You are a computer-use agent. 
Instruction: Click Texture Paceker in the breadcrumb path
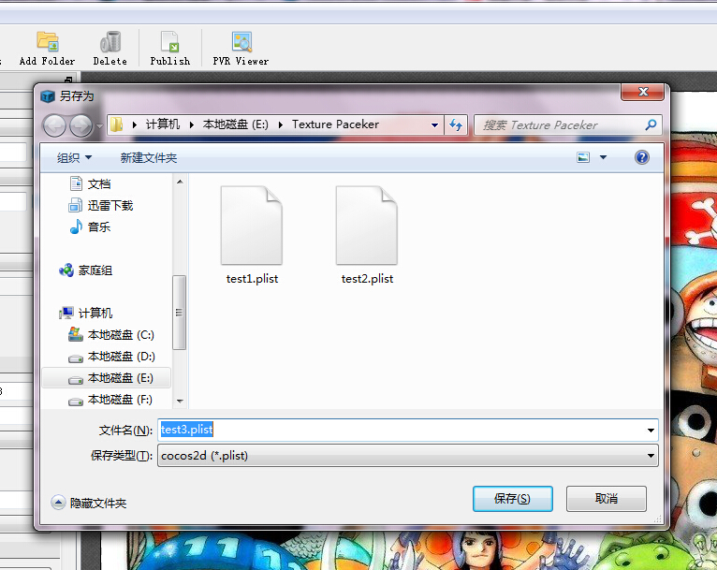(335, 124)
